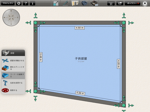150x112 pixels.
Task: Click the bottom-left corner green handle
Action: pyautogui.click(x=35, y=91)
